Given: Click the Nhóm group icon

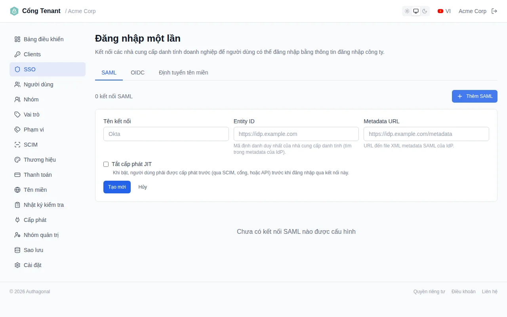Looking at the screenshot, I should [17, 99].
